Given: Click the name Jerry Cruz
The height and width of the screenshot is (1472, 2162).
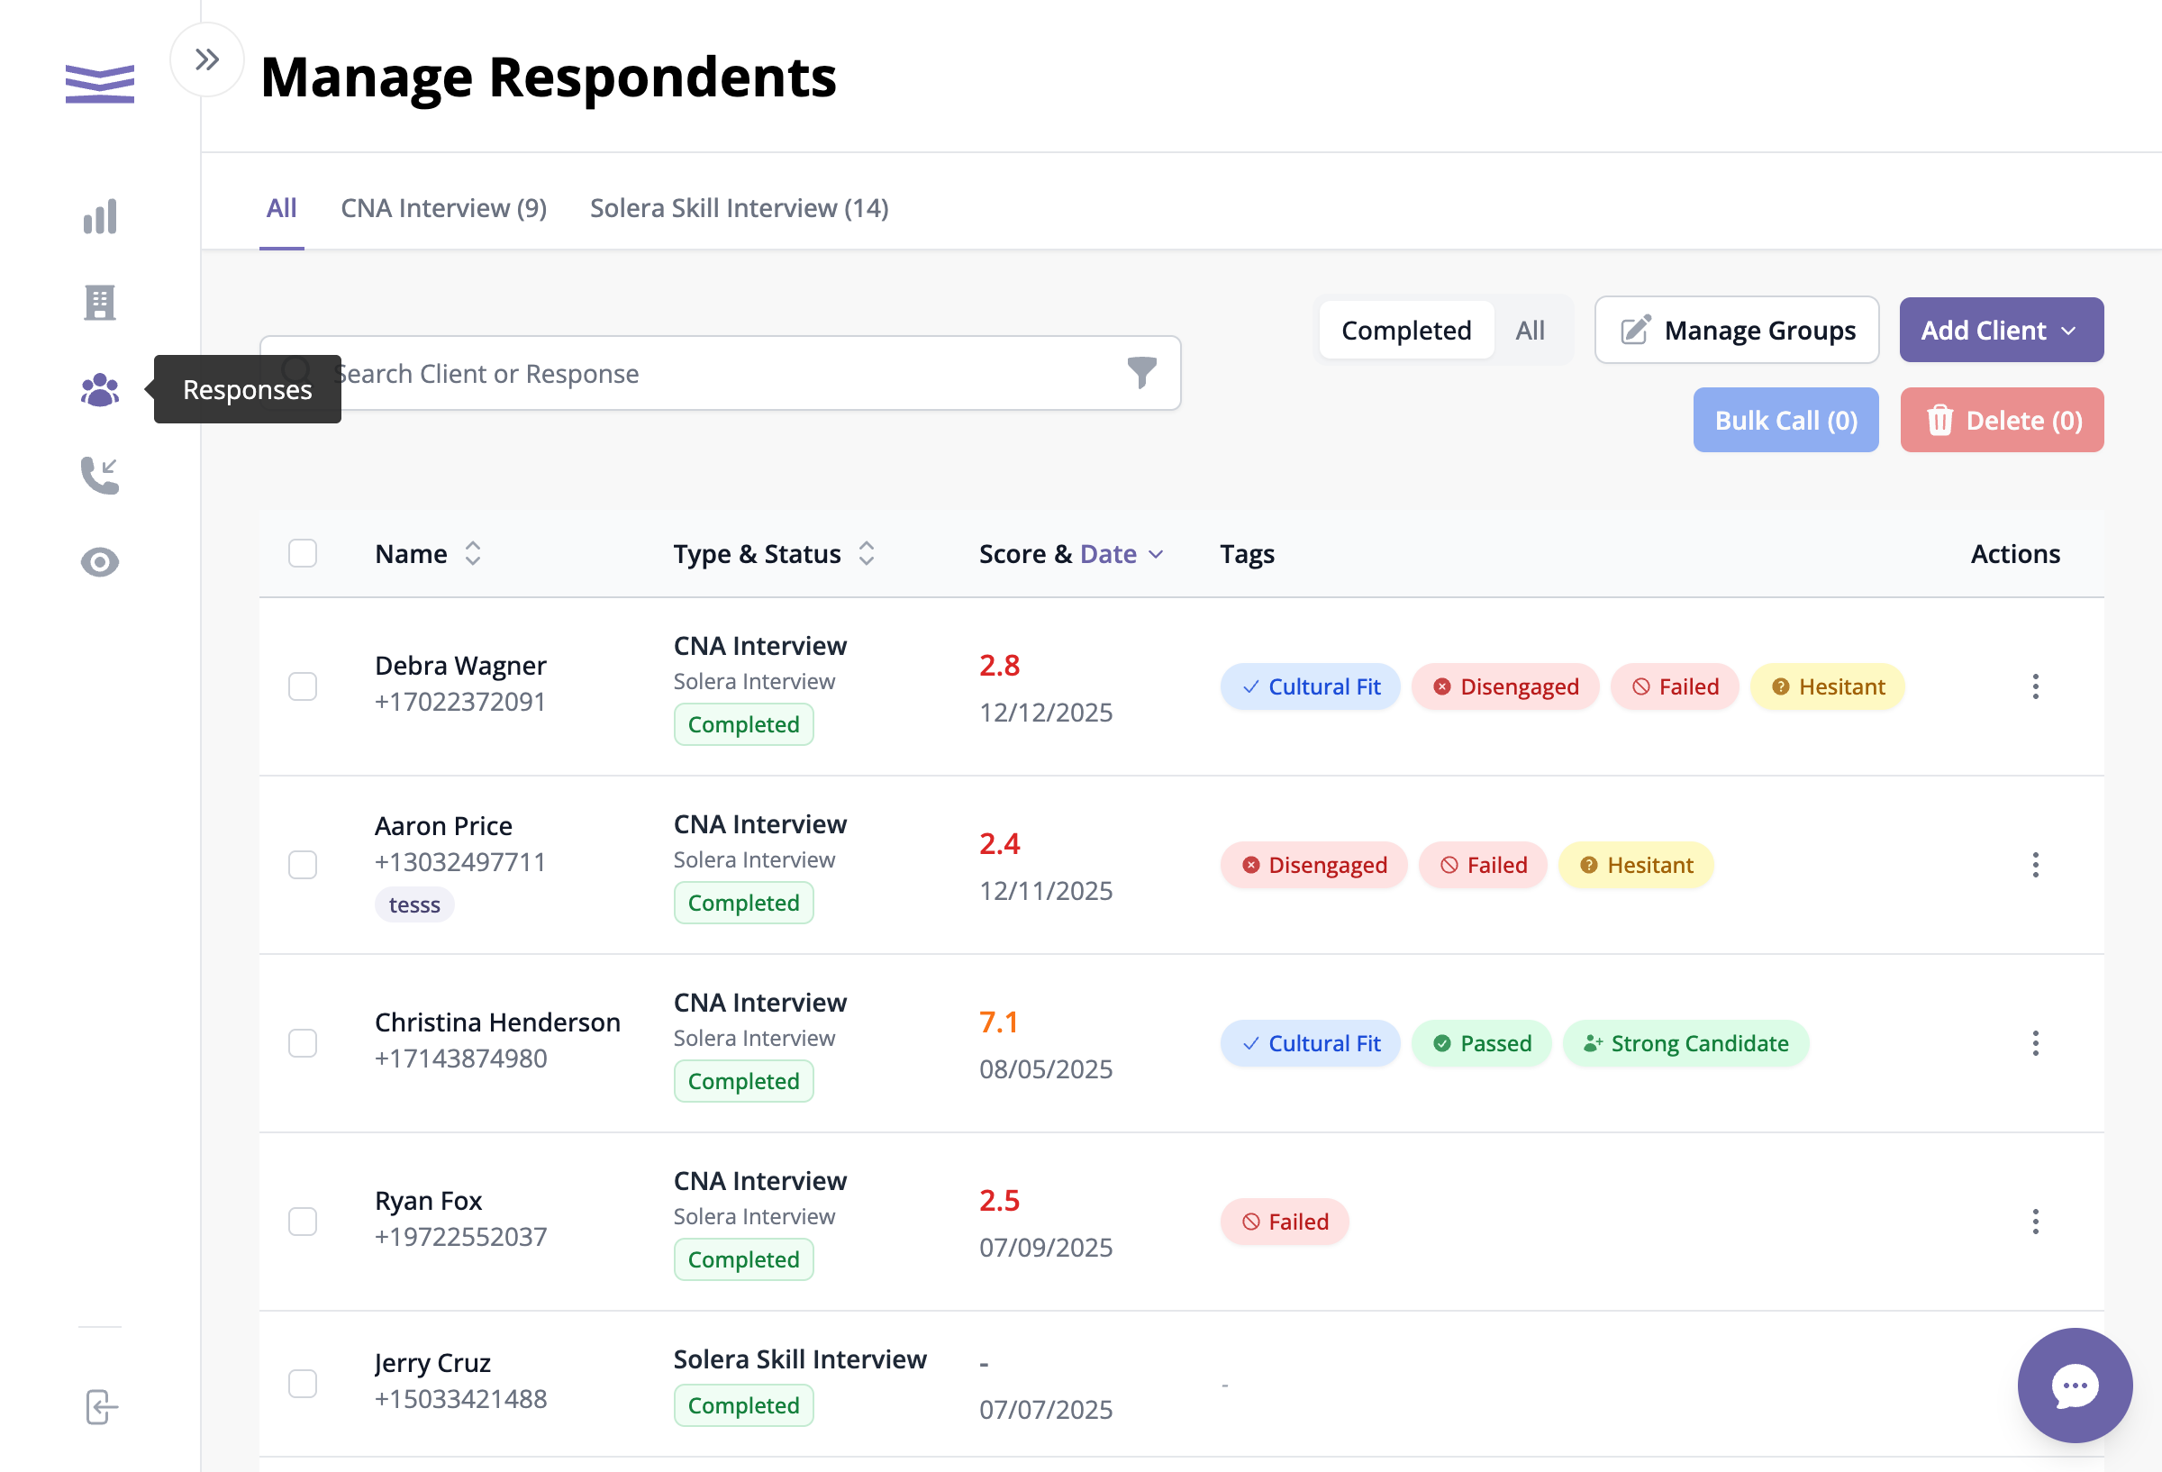Looking at the screenshot, I should pyautogui.click(x=431, y=1362).
